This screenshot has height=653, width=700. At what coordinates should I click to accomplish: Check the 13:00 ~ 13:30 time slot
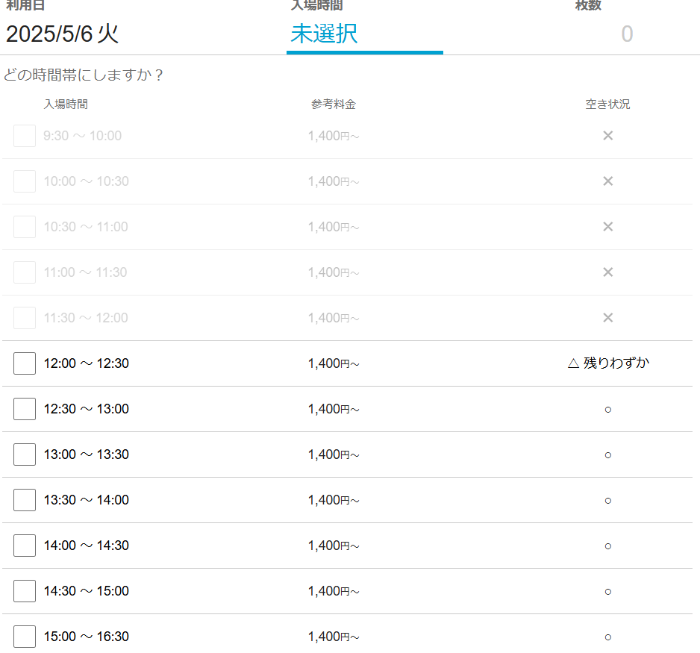(25, 454)
